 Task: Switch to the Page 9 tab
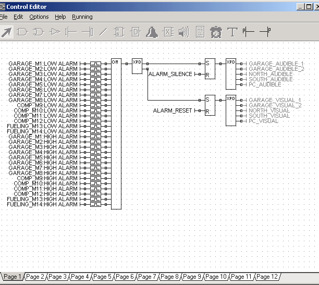192,277
